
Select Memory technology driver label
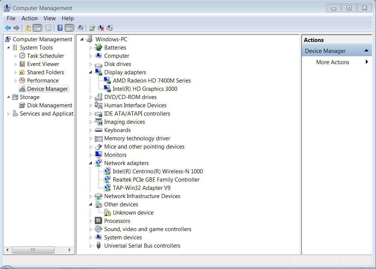point(137,138)
